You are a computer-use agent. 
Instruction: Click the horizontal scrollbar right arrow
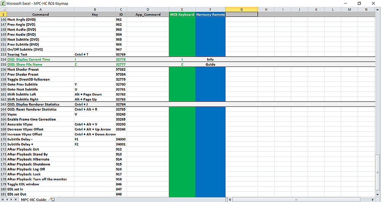(x=373, y=200)
